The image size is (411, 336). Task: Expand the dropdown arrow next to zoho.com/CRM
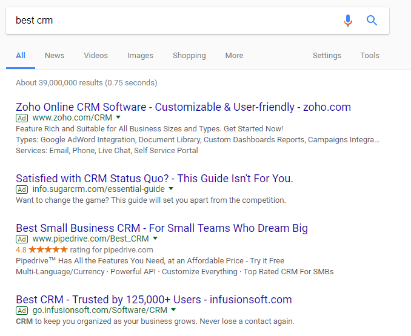tap(118, 117)
